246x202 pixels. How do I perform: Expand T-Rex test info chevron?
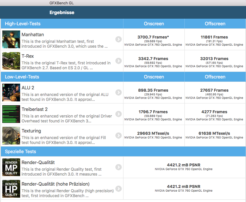click(118, 61)
